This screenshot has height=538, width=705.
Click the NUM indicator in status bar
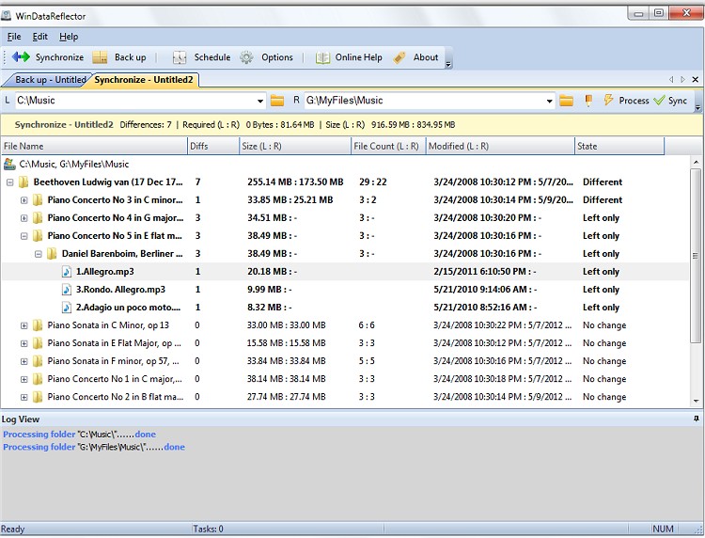pos(663,529)
